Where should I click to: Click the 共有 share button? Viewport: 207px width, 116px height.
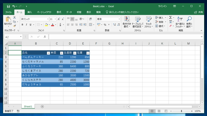coord(198,12)
